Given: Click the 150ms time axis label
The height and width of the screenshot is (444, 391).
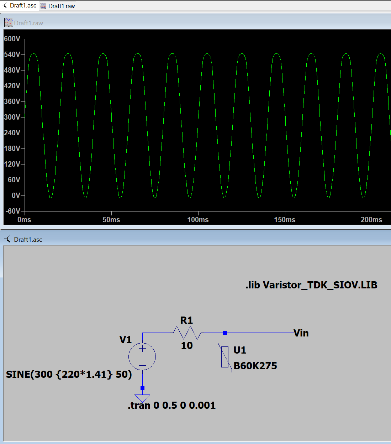Looking at the screenshot, I should pyautogui.click(x=285, y=220).
